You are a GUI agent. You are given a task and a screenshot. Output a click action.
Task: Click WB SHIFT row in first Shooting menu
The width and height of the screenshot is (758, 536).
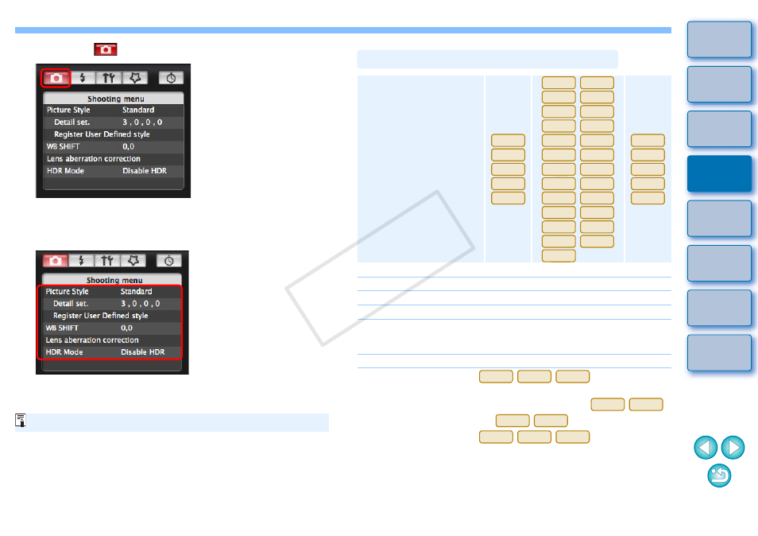click(x=114, y=146)
